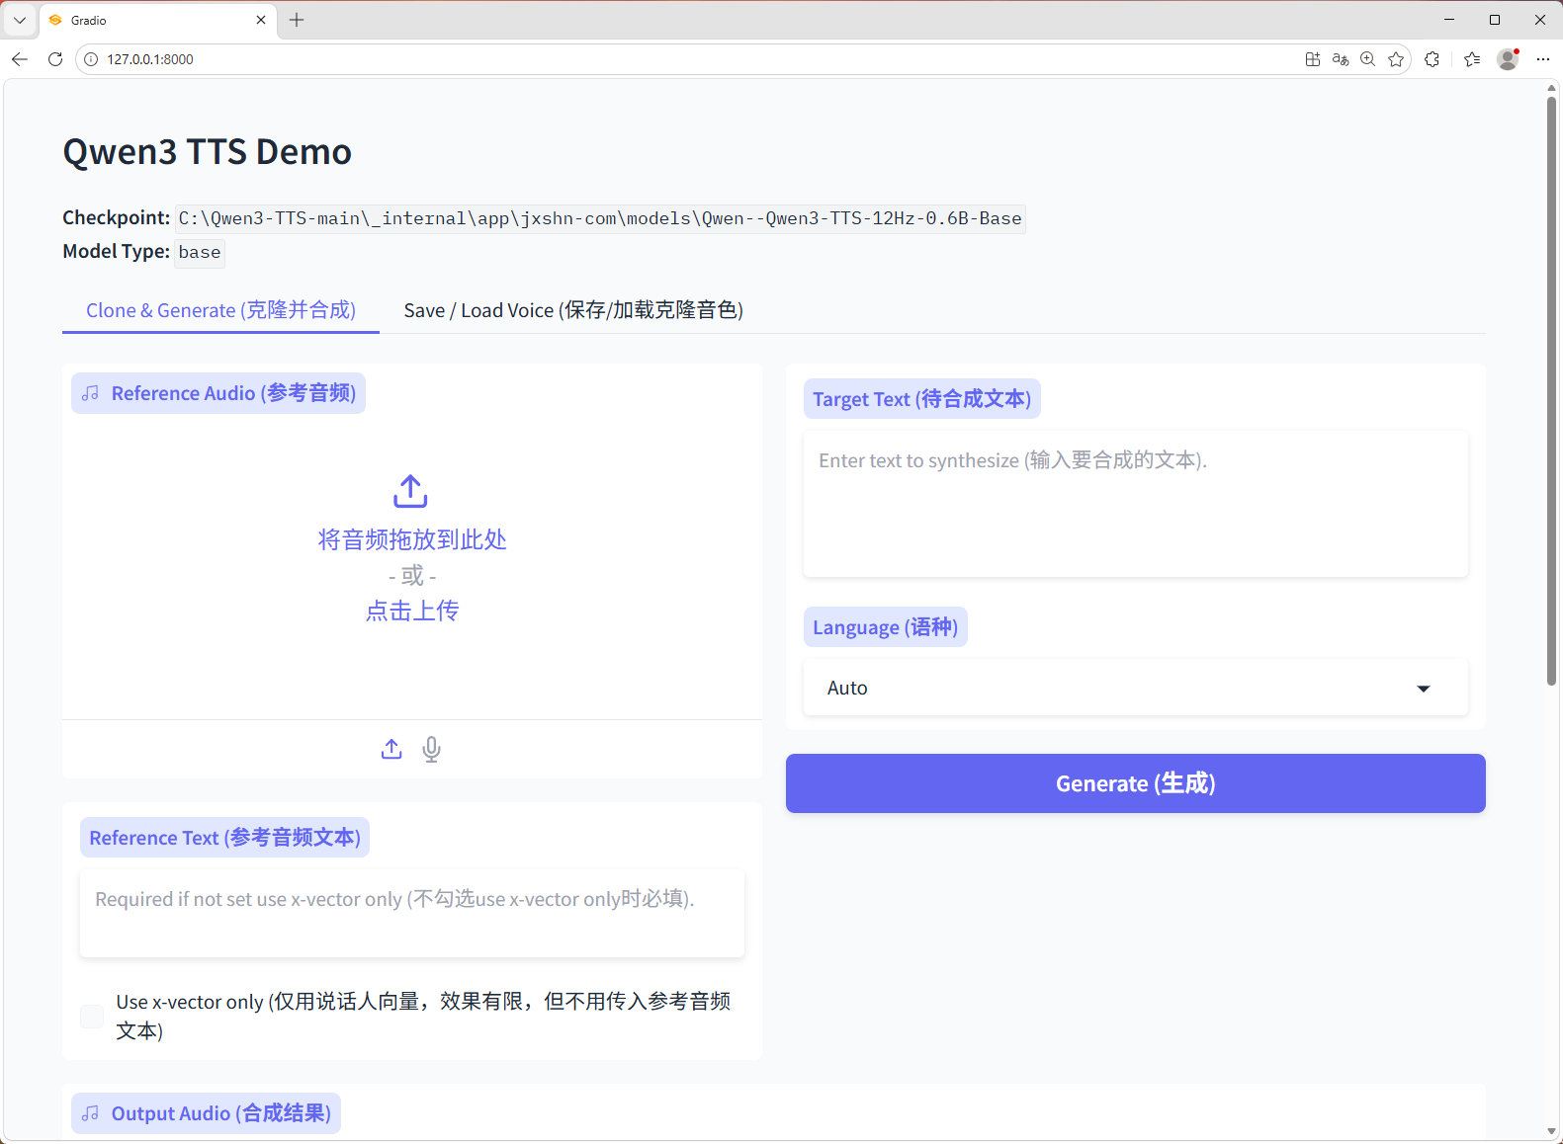Open a new browser tab with plus

coord(297,20)
